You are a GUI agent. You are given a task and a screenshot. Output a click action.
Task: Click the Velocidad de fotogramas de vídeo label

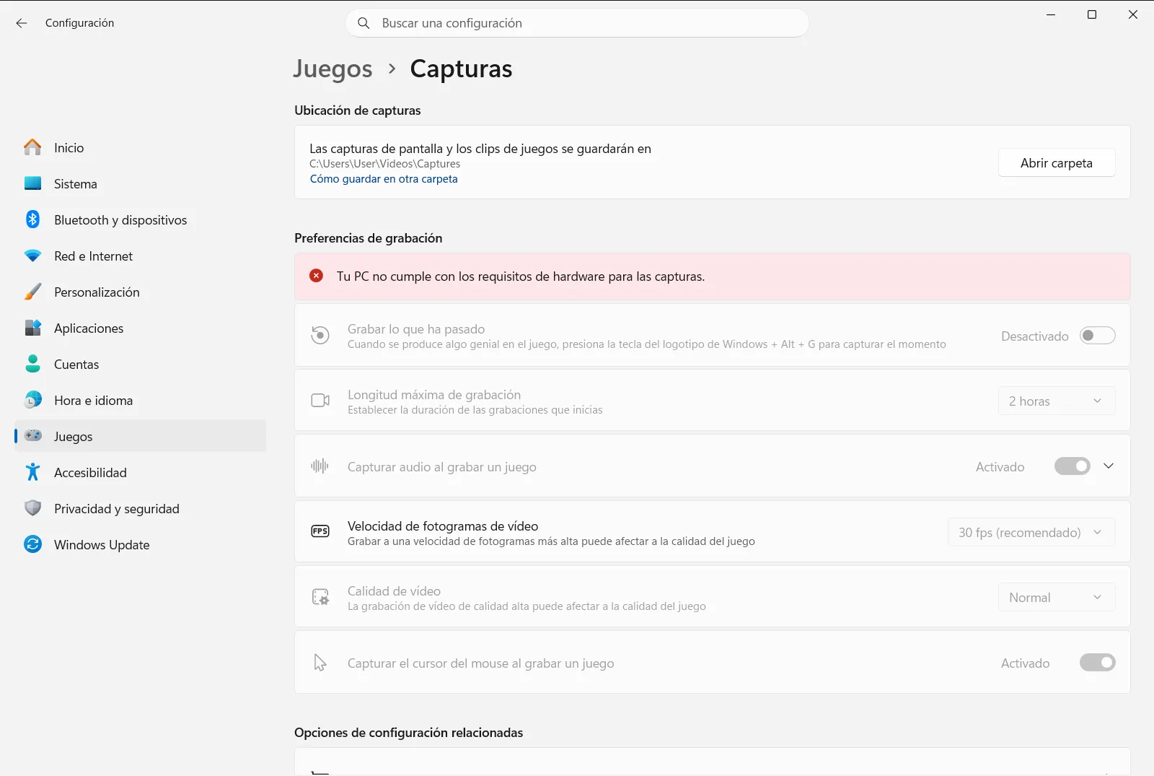[x=443, y=526]
